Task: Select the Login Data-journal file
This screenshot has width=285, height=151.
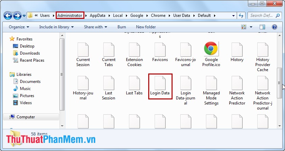Action: (185, 90)
